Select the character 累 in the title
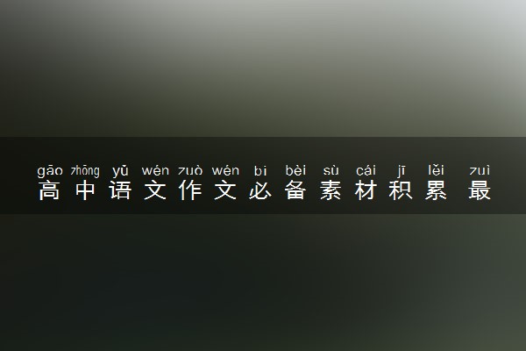The width and height of the screenshot is (526, 351). [x=436, y=190]
